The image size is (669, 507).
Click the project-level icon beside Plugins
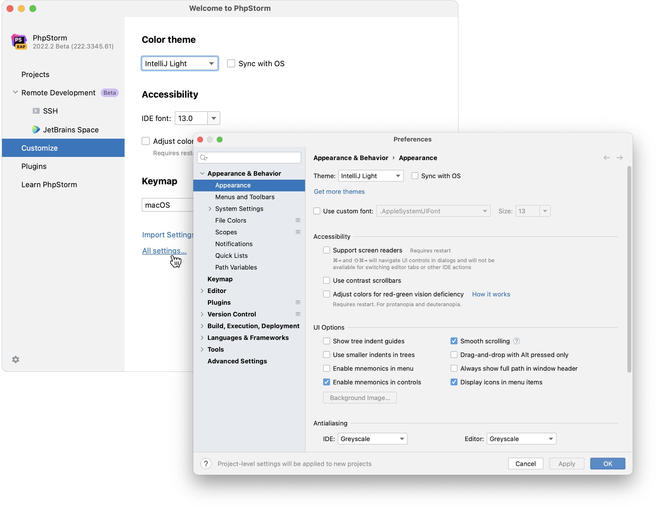click(x=298, y=302)
